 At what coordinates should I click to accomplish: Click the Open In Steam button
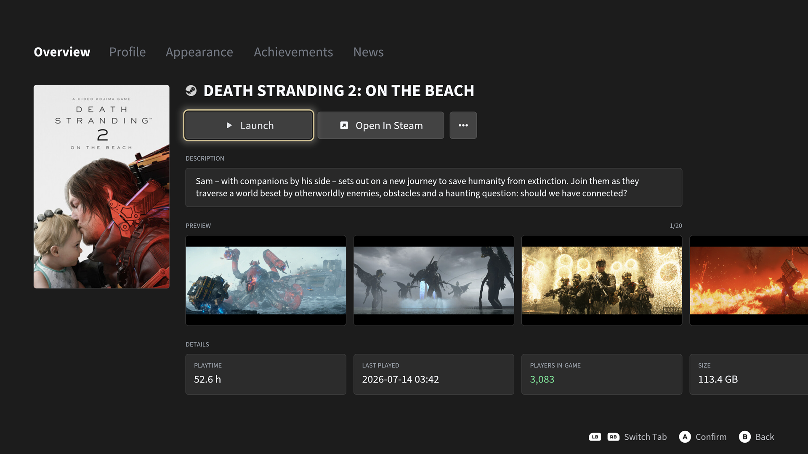pyautogui.click(x=381, y=125)
